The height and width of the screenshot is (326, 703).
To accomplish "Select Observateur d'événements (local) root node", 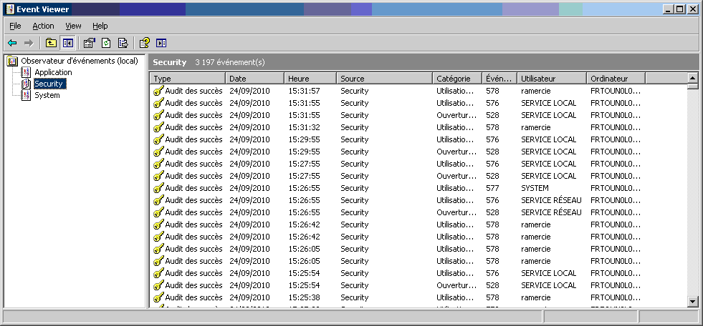I will pos(79,61).
